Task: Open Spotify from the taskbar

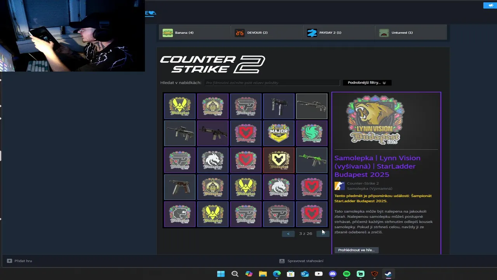Action: click(347, 274)
